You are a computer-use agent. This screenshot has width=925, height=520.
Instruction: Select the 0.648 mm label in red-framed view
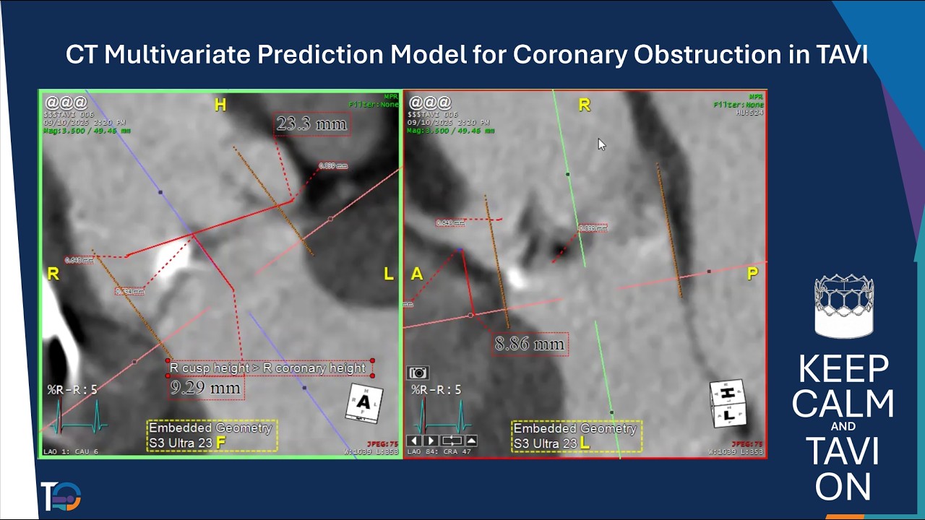[451, 223]
